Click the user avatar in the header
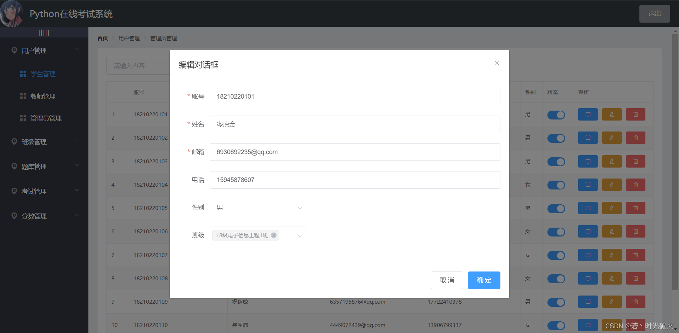 (11, 13)
